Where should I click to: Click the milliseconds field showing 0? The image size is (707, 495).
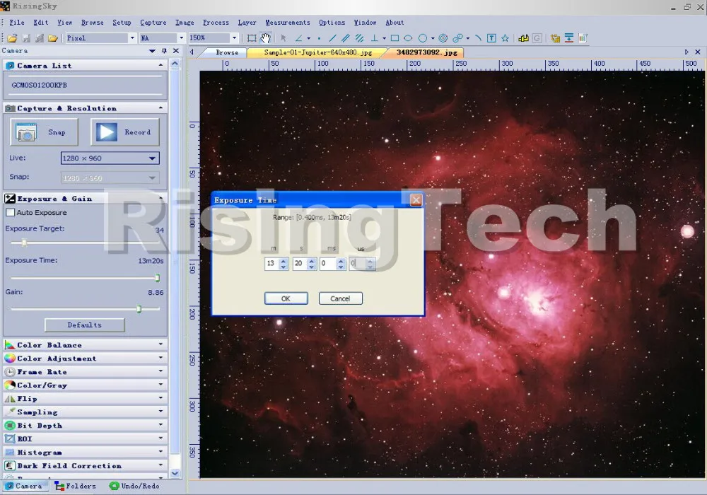(x=328, y=263)
